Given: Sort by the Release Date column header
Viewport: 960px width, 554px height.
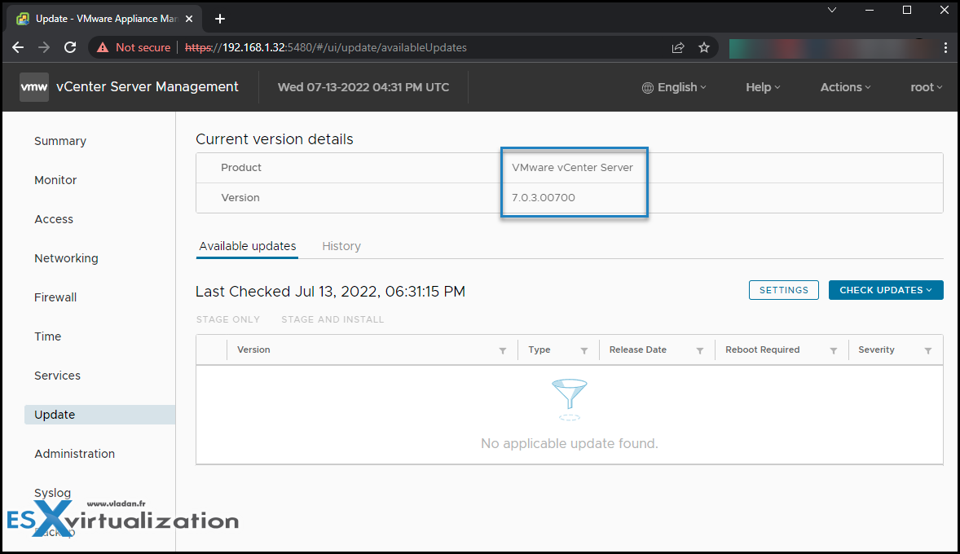Looking at the screenshot, I should (x=638, y=350).
